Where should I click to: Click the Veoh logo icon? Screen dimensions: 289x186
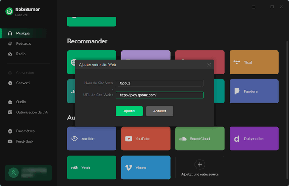tap(74, 167)
